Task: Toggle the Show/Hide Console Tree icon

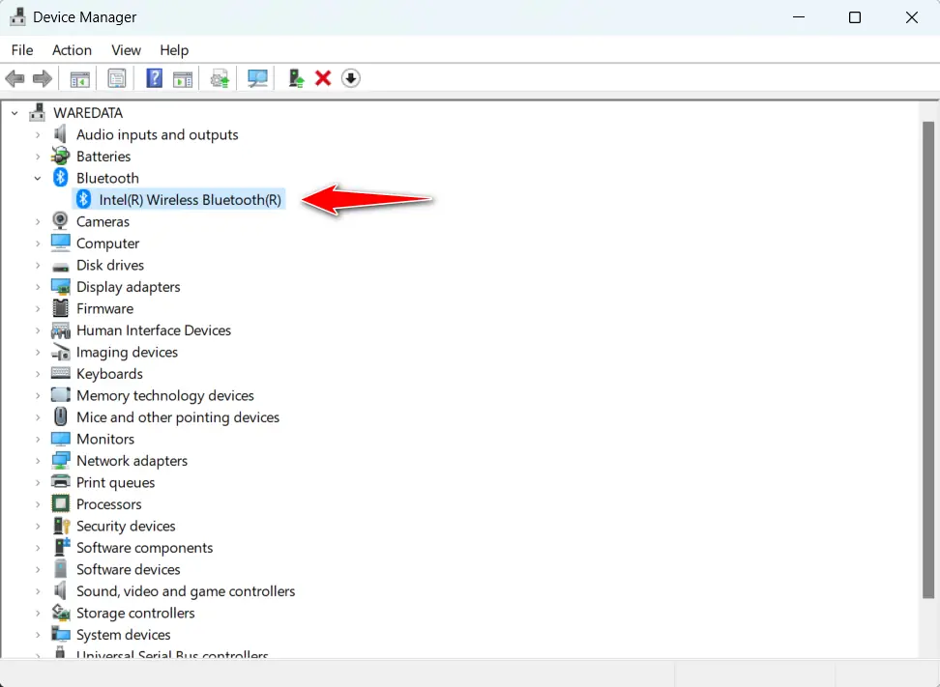Action: point(80,78)
